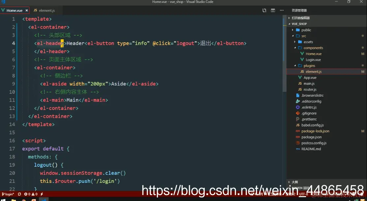This screenshot has width=367, height=201.
Task: Open Problems from errors and warnings count
Action: (31, 194)
